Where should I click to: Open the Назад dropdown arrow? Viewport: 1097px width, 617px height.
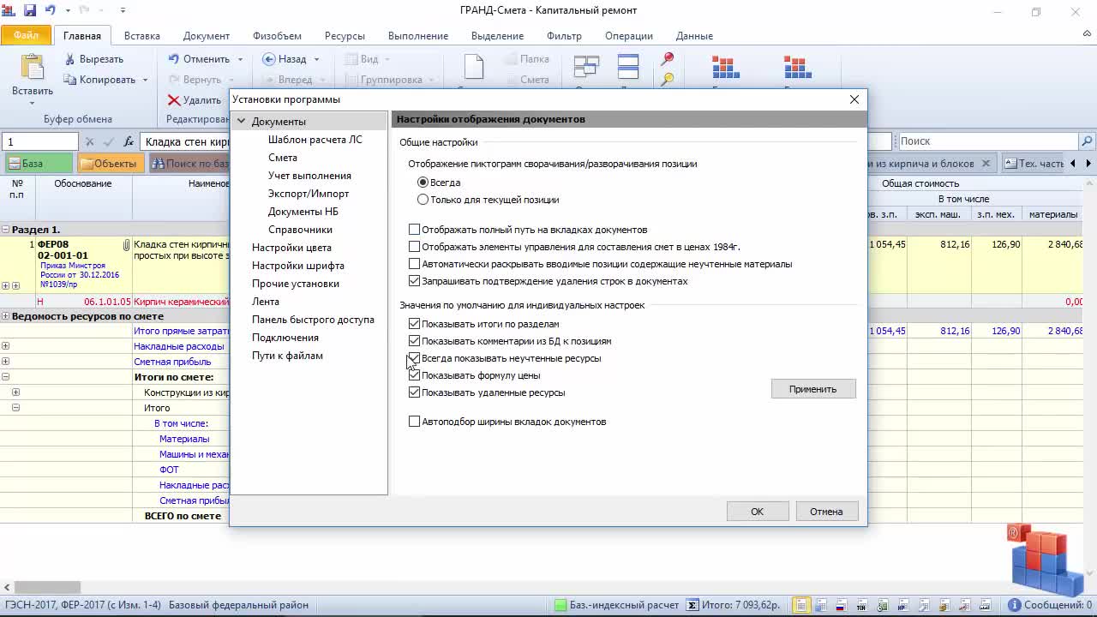[316, 59]
